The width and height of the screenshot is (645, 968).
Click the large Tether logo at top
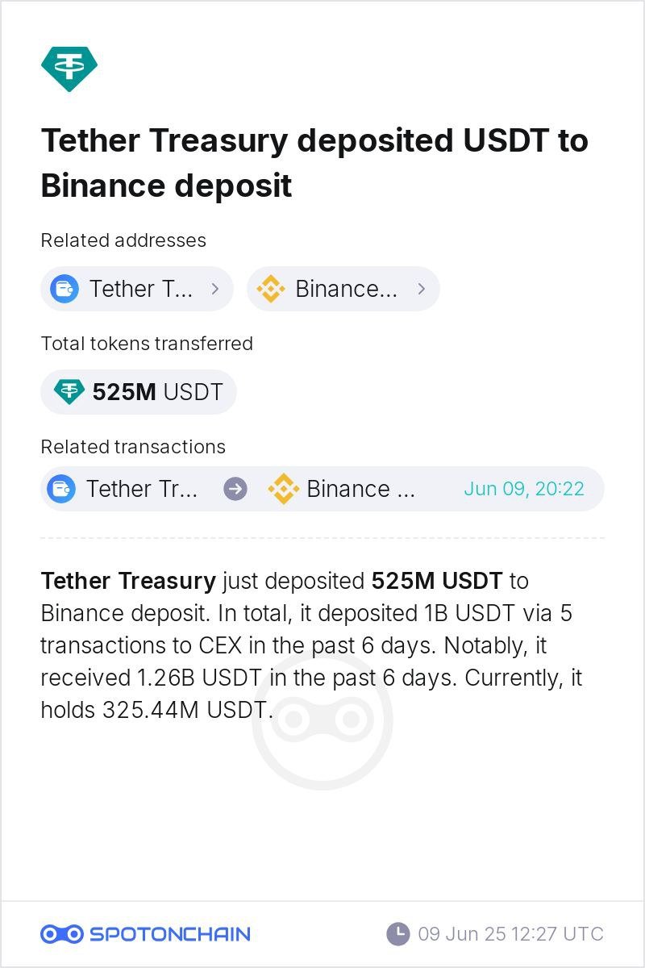69,69
